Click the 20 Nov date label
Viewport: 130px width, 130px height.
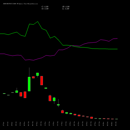tap(74, 123)
